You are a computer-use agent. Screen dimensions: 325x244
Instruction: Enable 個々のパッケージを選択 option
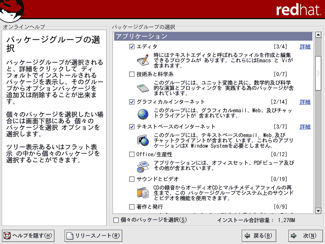[116, 220]
